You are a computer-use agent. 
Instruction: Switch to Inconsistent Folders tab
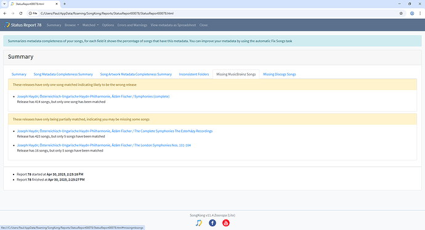[194, 74]
